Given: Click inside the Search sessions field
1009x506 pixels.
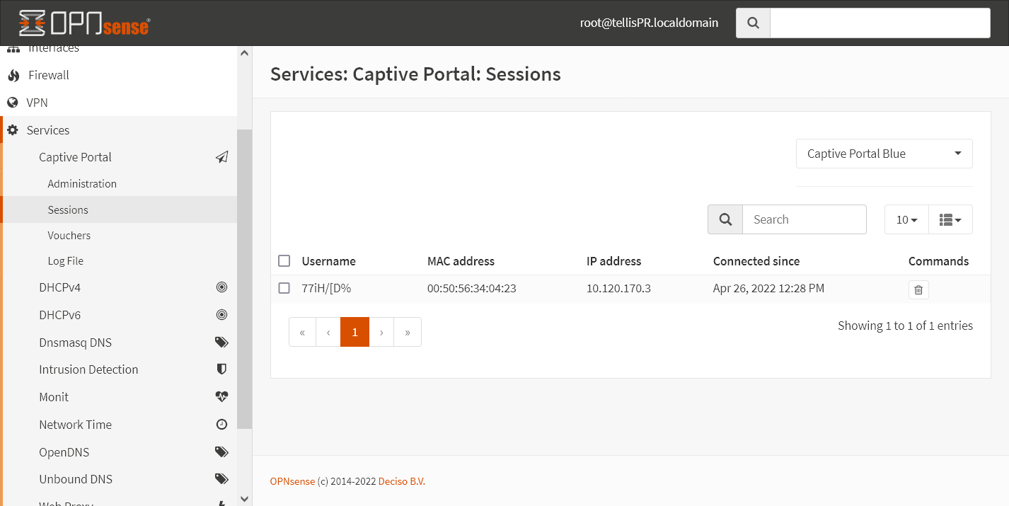Looking at the screenshot, I should [x=804, y=219].
